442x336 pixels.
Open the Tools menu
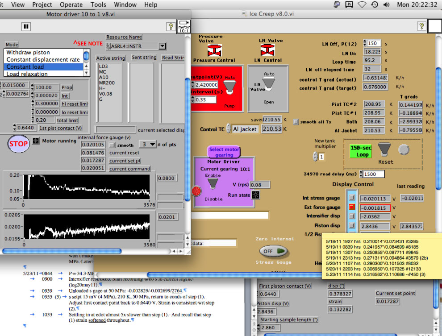tap(98, 4)
